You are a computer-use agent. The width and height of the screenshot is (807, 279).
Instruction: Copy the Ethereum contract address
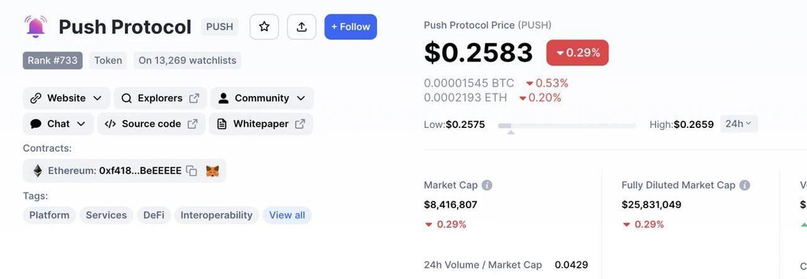[192, 171]
